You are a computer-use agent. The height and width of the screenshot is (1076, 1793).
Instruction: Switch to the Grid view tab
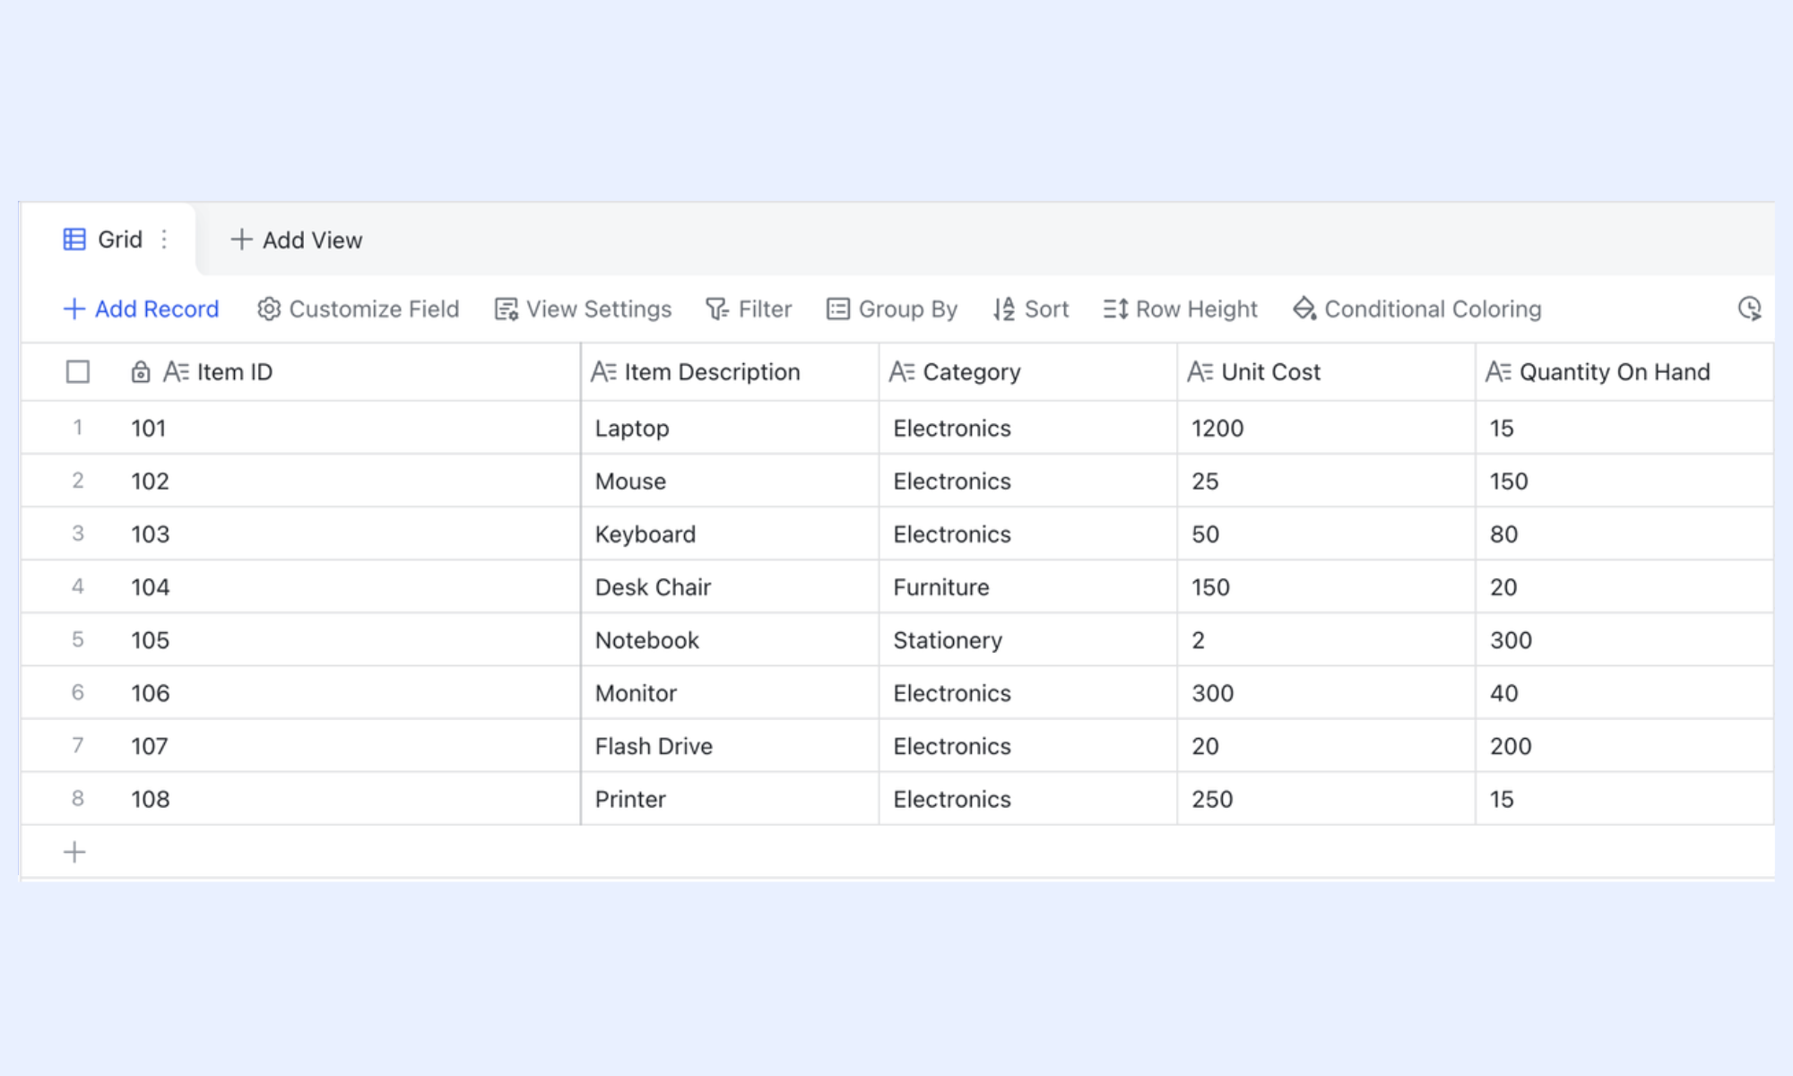point(108,239)
